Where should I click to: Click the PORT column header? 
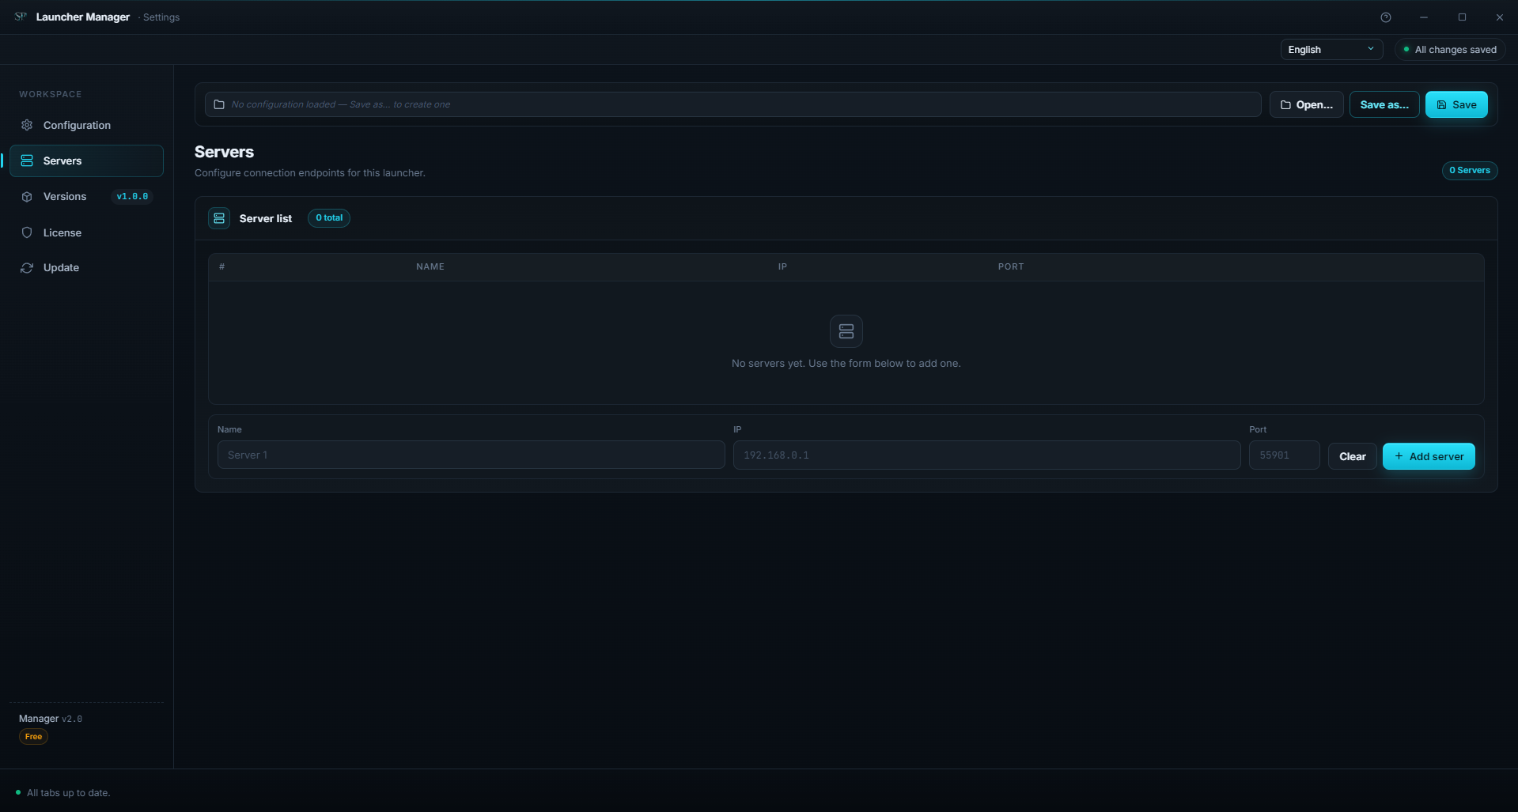[1011, 266]
